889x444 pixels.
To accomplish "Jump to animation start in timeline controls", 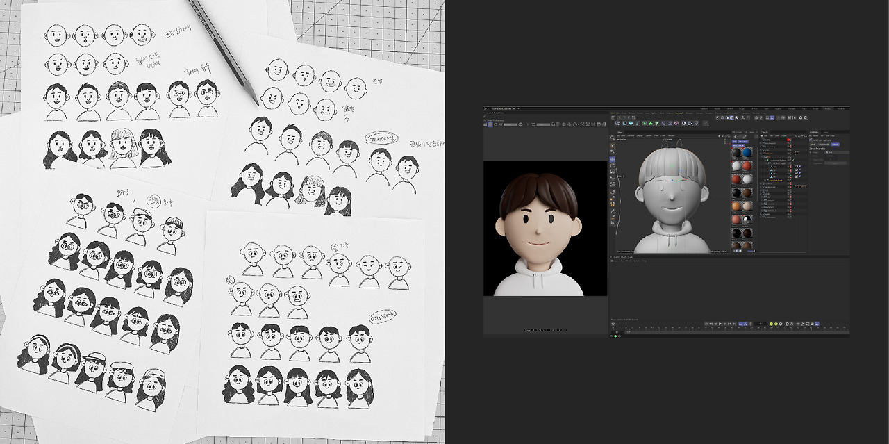I will coord(706,324).
